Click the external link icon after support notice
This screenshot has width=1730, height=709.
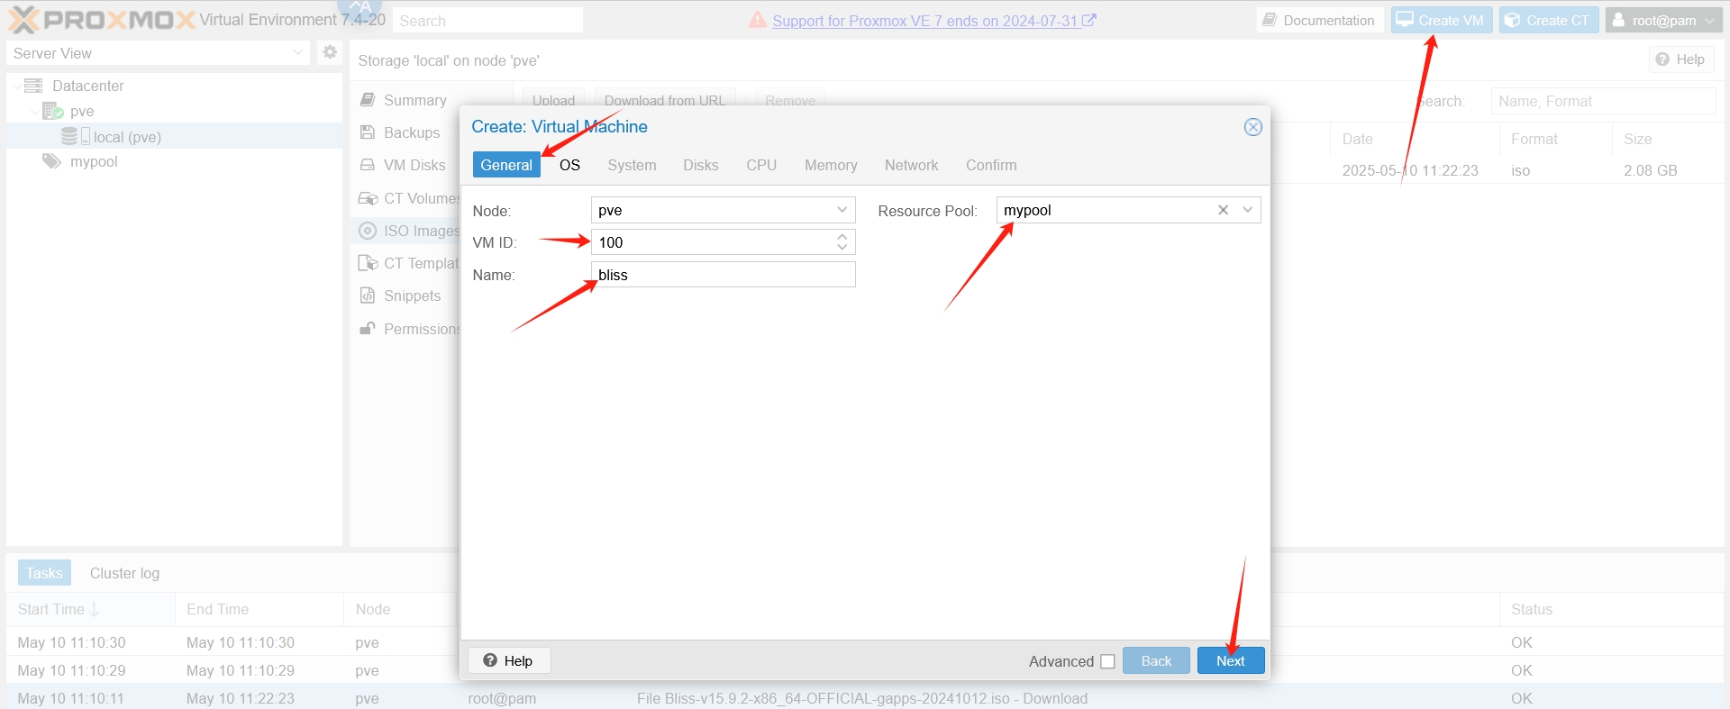click(1089, 20)
